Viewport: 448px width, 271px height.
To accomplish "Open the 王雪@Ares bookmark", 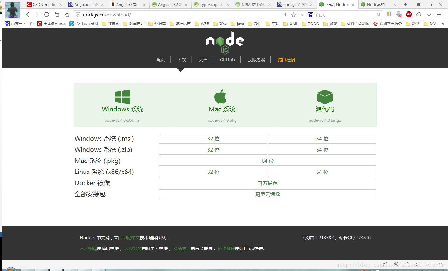I will pyautogui.click(x=51, y=23).
